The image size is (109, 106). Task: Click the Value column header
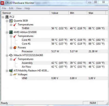point(59,13)
